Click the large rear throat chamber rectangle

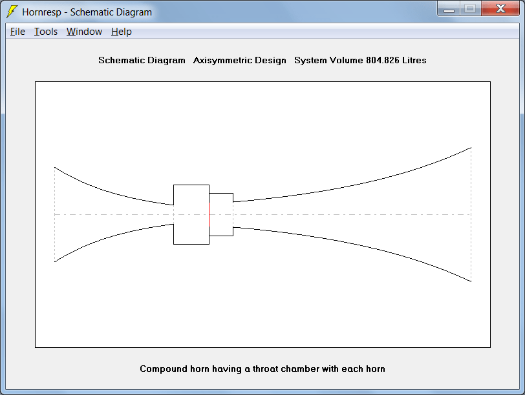tap(191, 214)
